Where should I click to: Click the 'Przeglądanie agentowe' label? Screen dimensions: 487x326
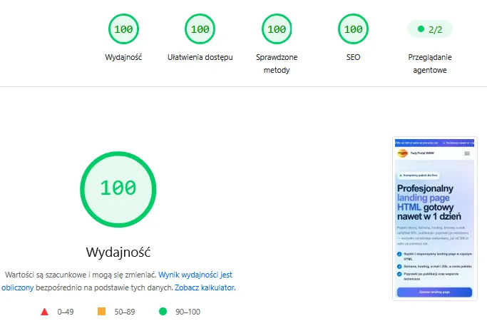430,63
